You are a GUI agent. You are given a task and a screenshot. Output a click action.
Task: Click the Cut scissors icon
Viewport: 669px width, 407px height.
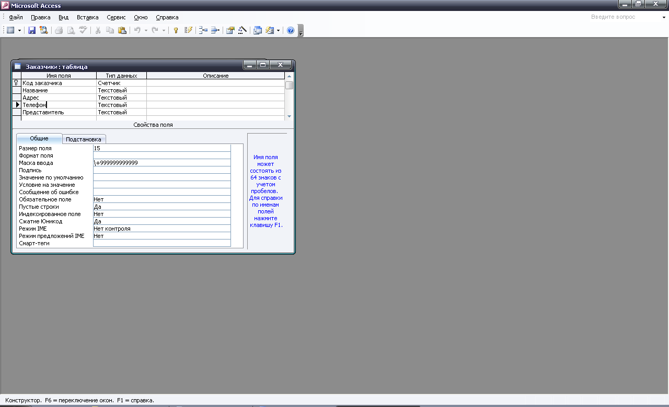tap(98, 30)
